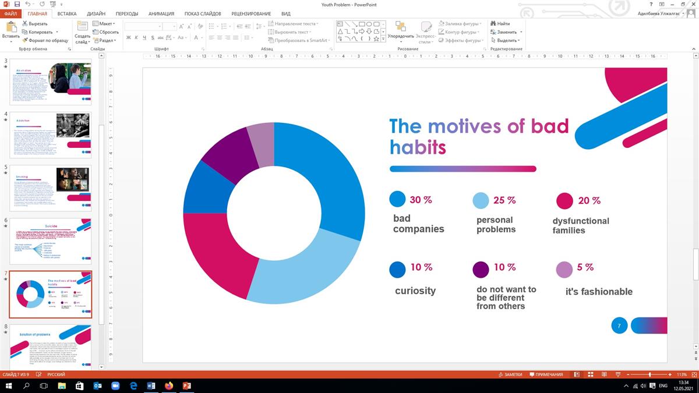The height and width of the screenshot is (393, 699).
Task: Click the zoom slider handle
Action: pyautogui.click(x=650, y=374)
